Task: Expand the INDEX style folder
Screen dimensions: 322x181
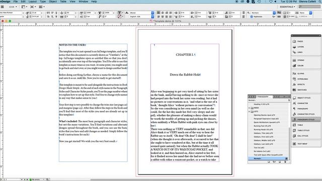Action: pos(250,108)
